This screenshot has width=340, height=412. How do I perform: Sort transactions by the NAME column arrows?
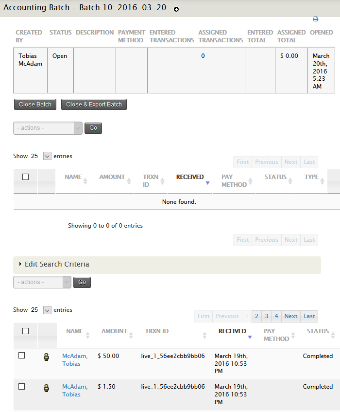(88, 334)
